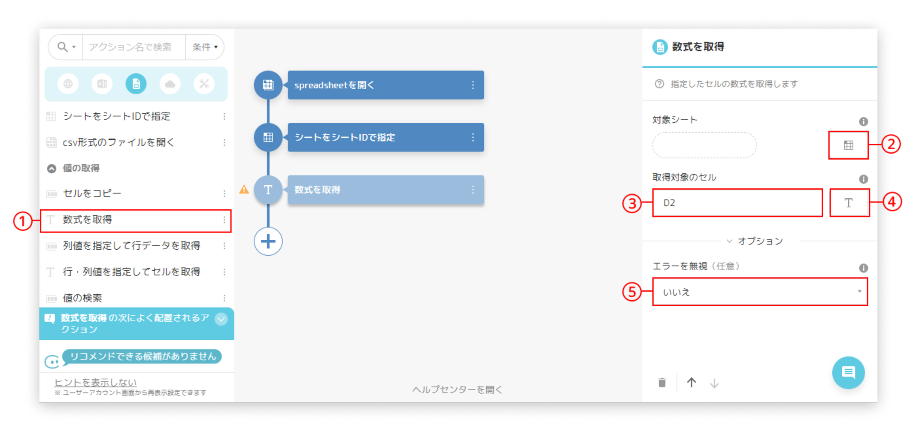
Task: Open options for 'セルをコピー' list item
Action: pos(224,194)
